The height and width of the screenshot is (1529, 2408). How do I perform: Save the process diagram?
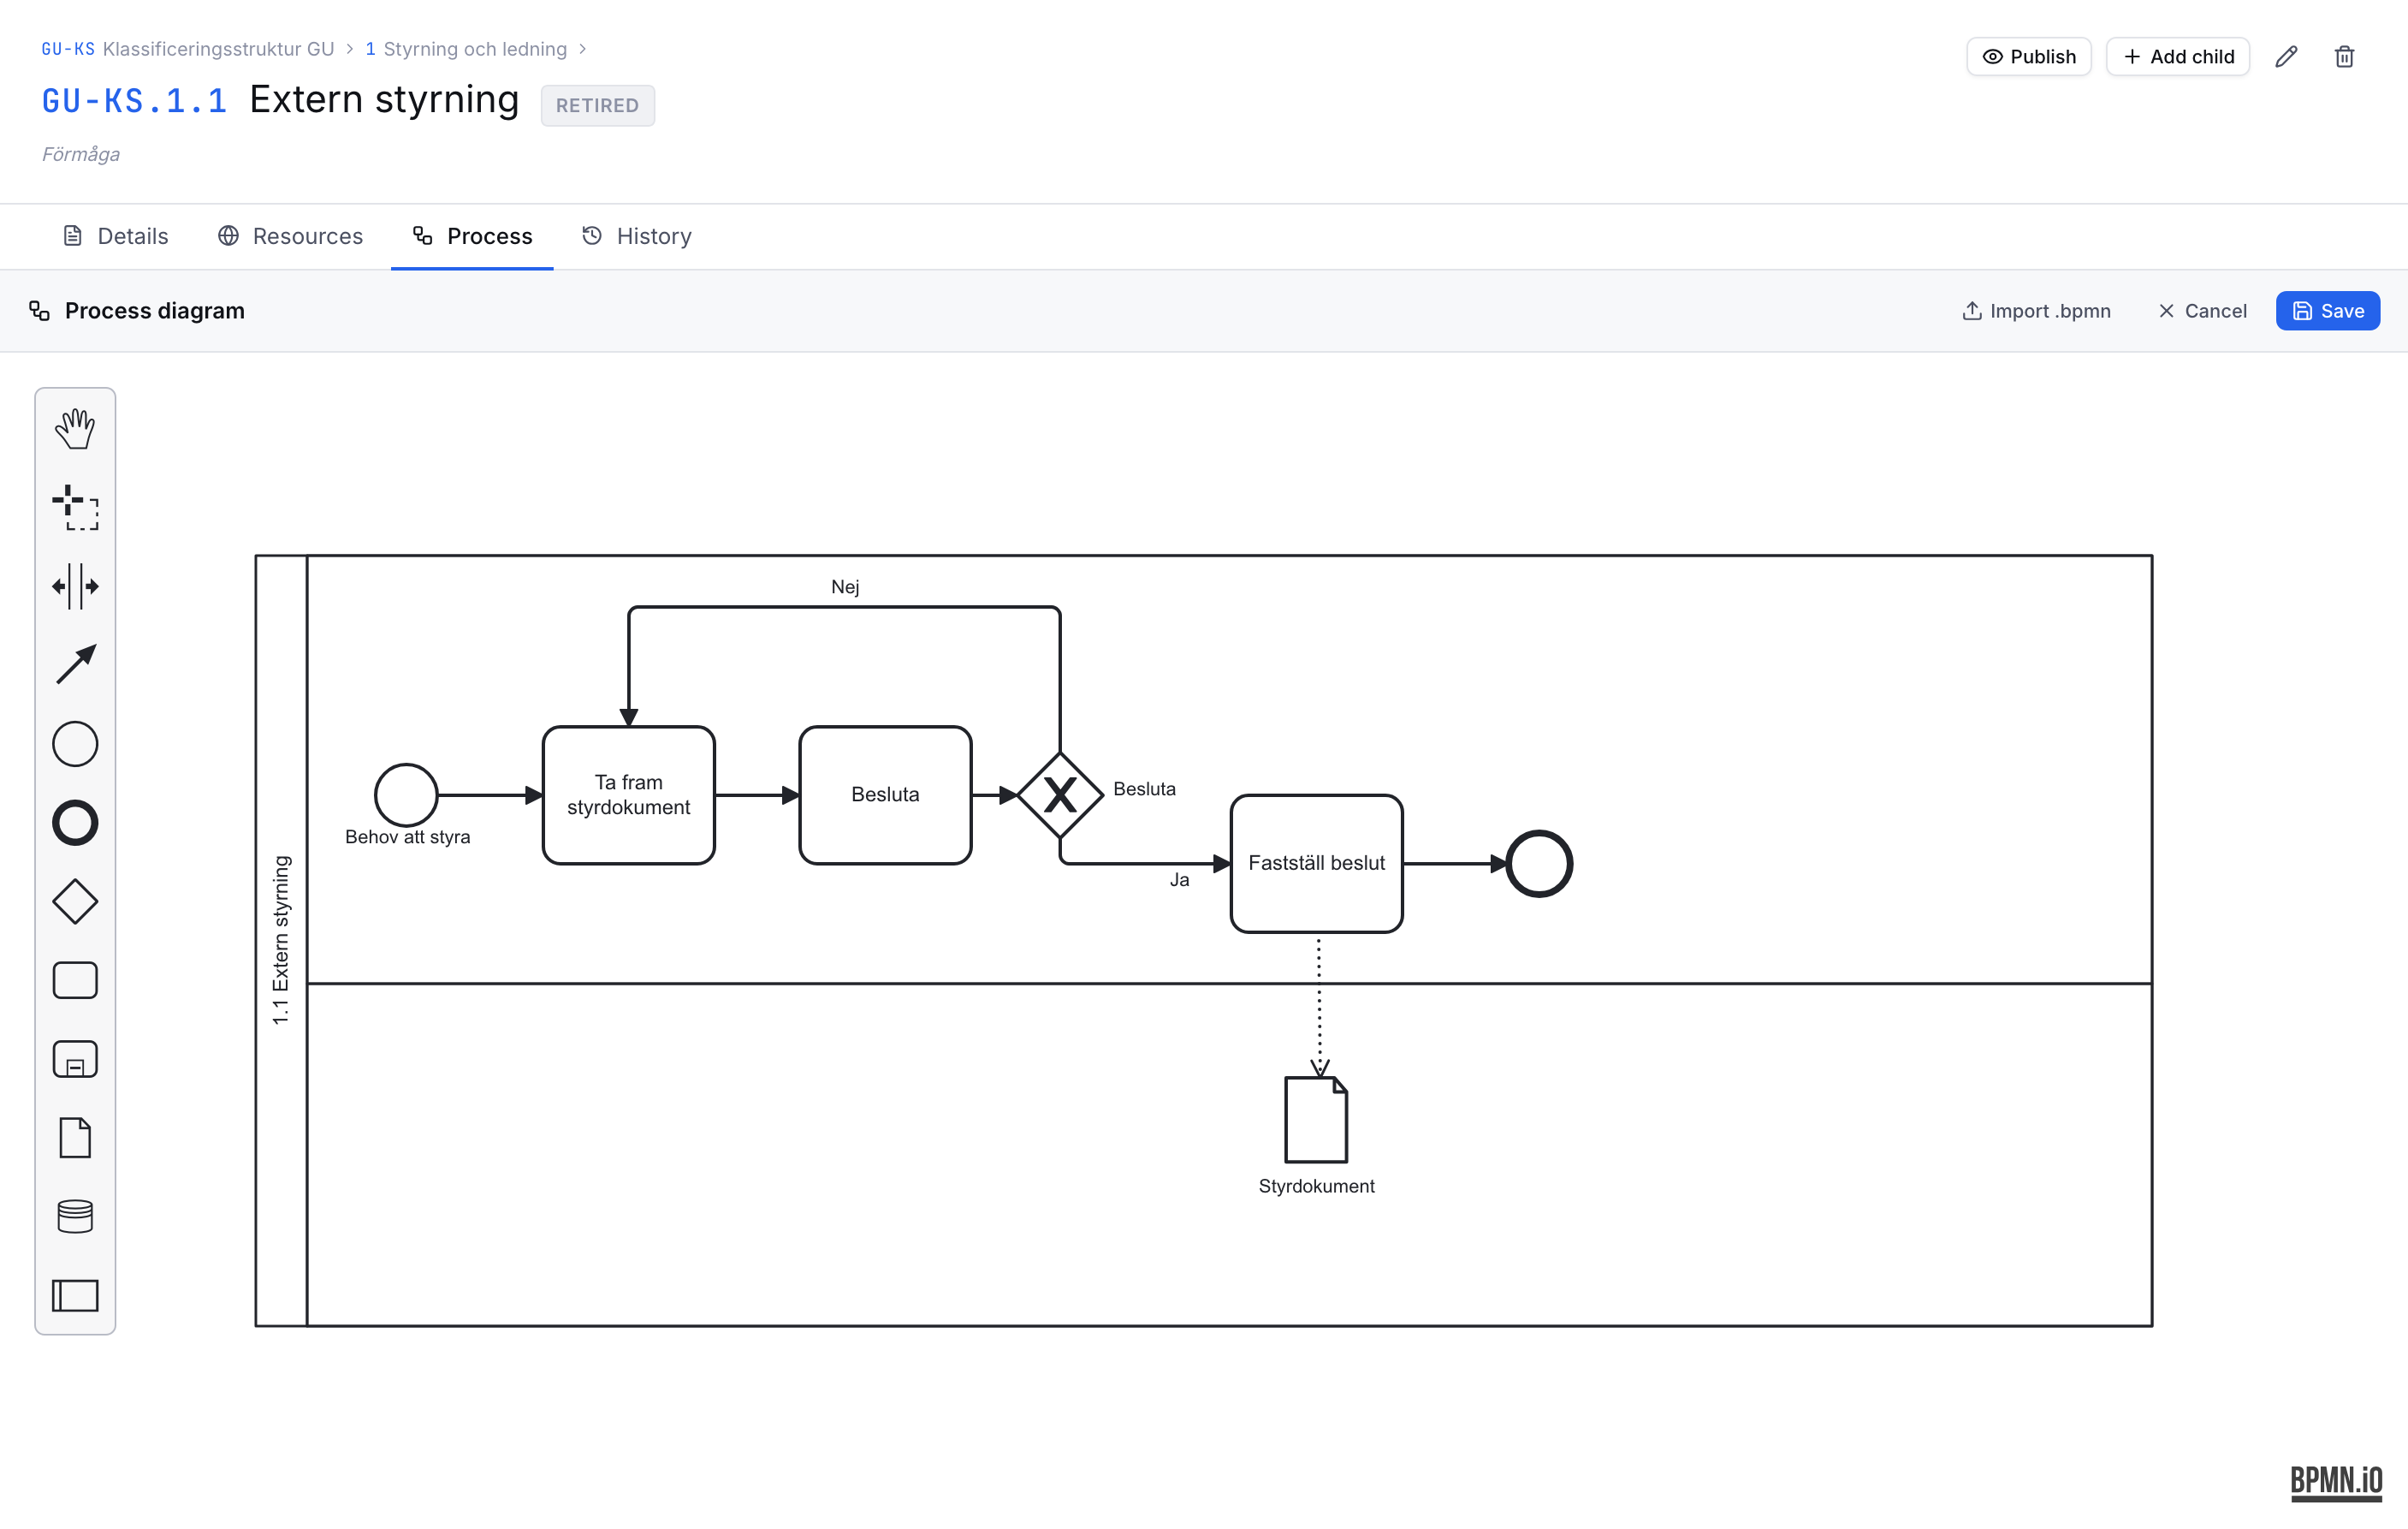[2328, 312]
